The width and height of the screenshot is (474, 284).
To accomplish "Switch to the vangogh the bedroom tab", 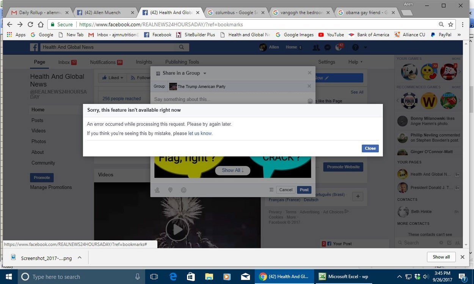I will pos(302,12).
